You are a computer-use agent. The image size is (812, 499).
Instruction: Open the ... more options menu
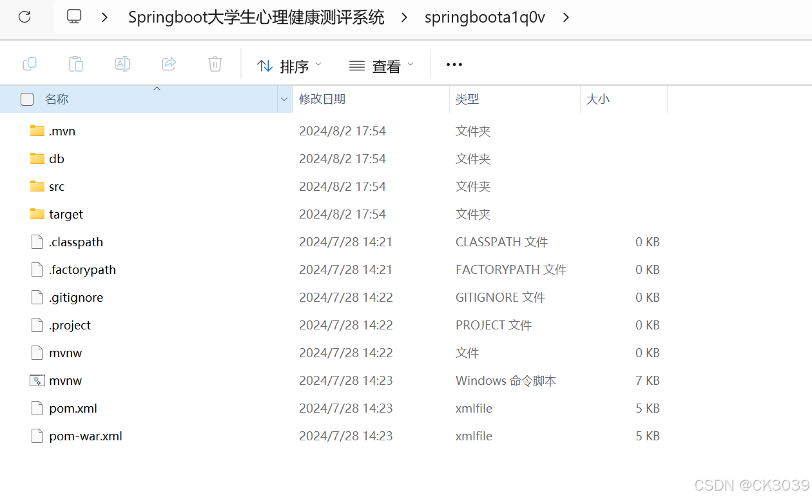[x=454, y=64]
